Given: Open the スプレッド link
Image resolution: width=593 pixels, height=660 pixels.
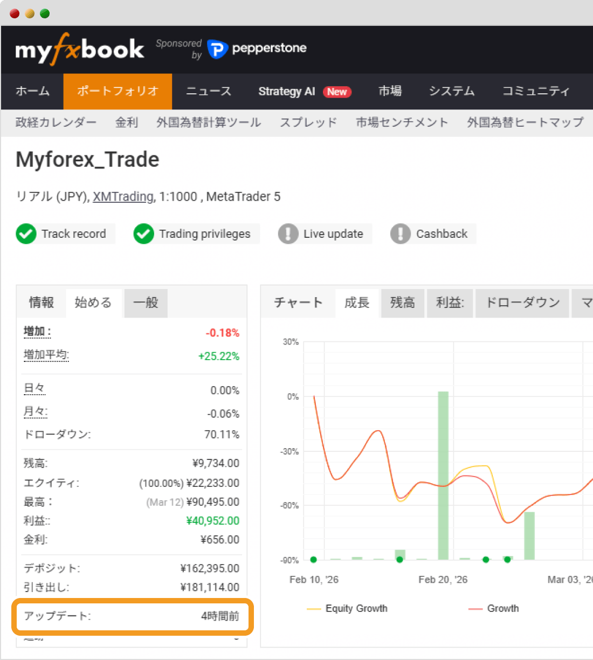Looking at the screenshot, I should point(308,122).
